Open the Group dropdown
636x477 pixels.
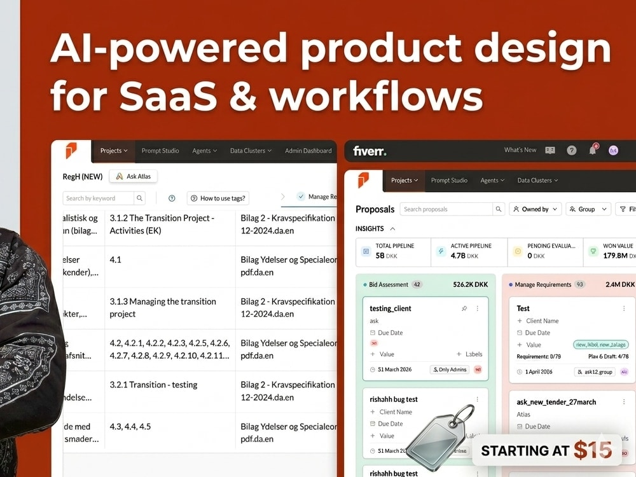(588, 209)
